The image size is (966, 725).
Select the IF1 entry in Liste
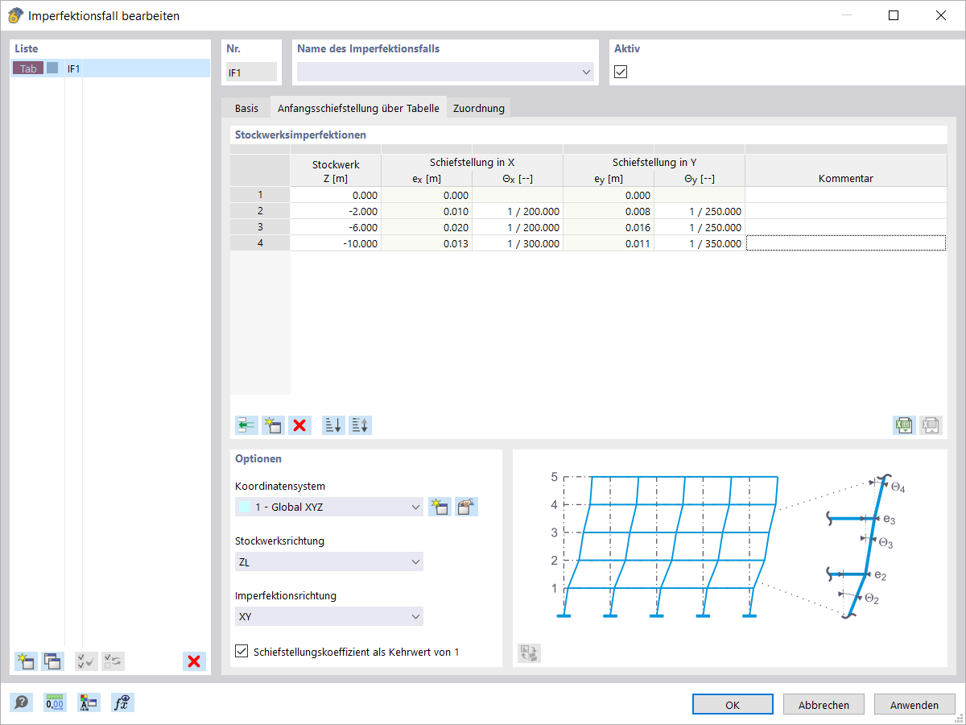pos(110,68)
